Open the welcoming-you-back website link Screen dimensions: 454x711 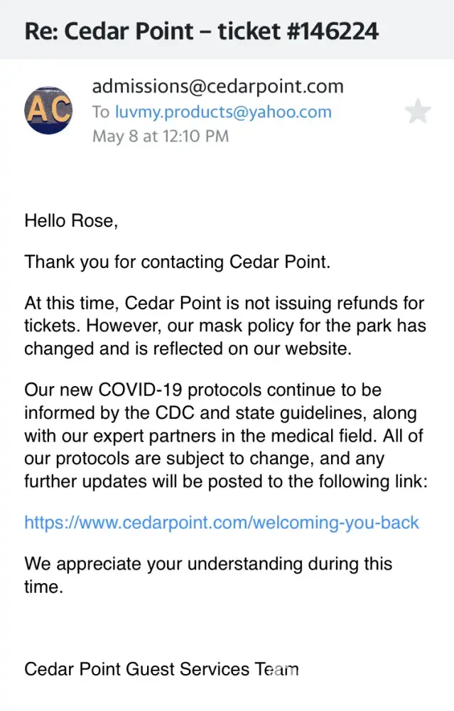[222, 523]
